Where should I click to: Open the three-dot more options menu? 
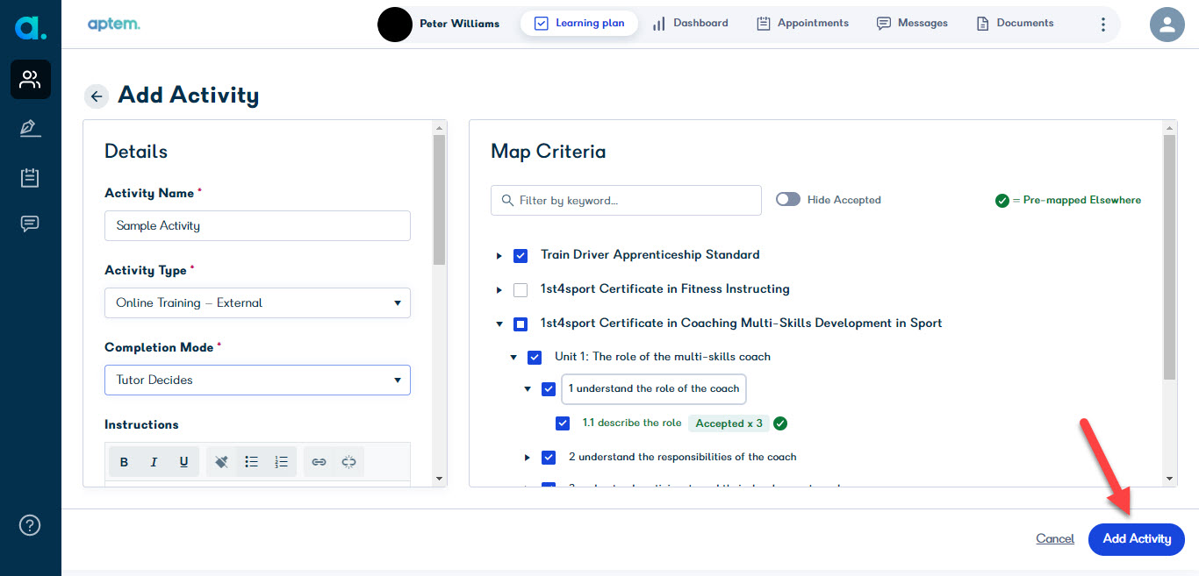(1103, 25)
